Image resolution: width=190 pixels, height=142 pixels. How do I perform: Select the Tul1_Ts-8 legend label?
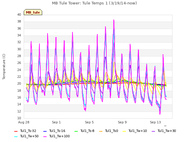point(87,131)
